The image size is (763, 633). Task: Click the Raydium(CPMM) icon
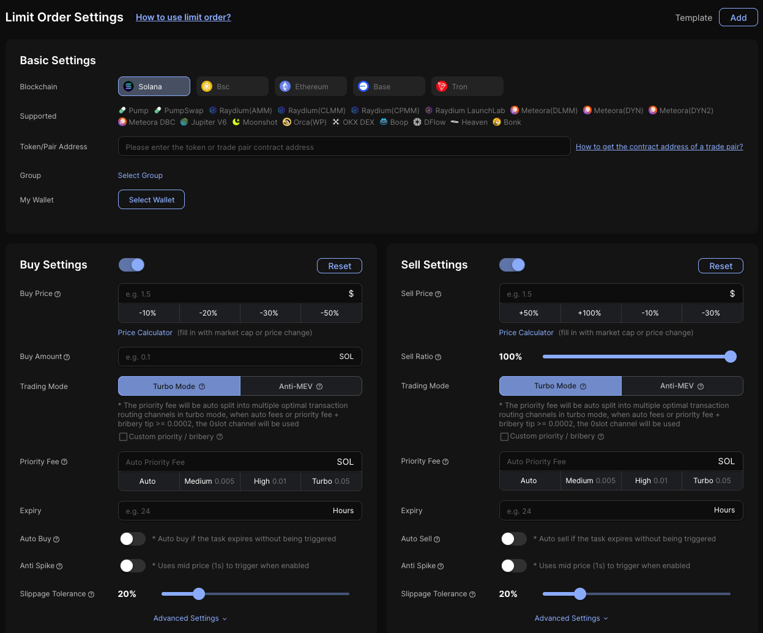[355, 111]
